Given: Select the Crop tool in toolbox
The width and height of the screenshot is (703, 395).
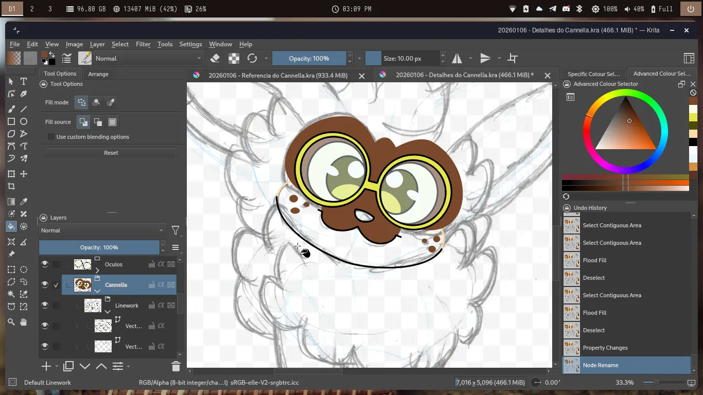Looking at the screenshot, I should 11,187.
